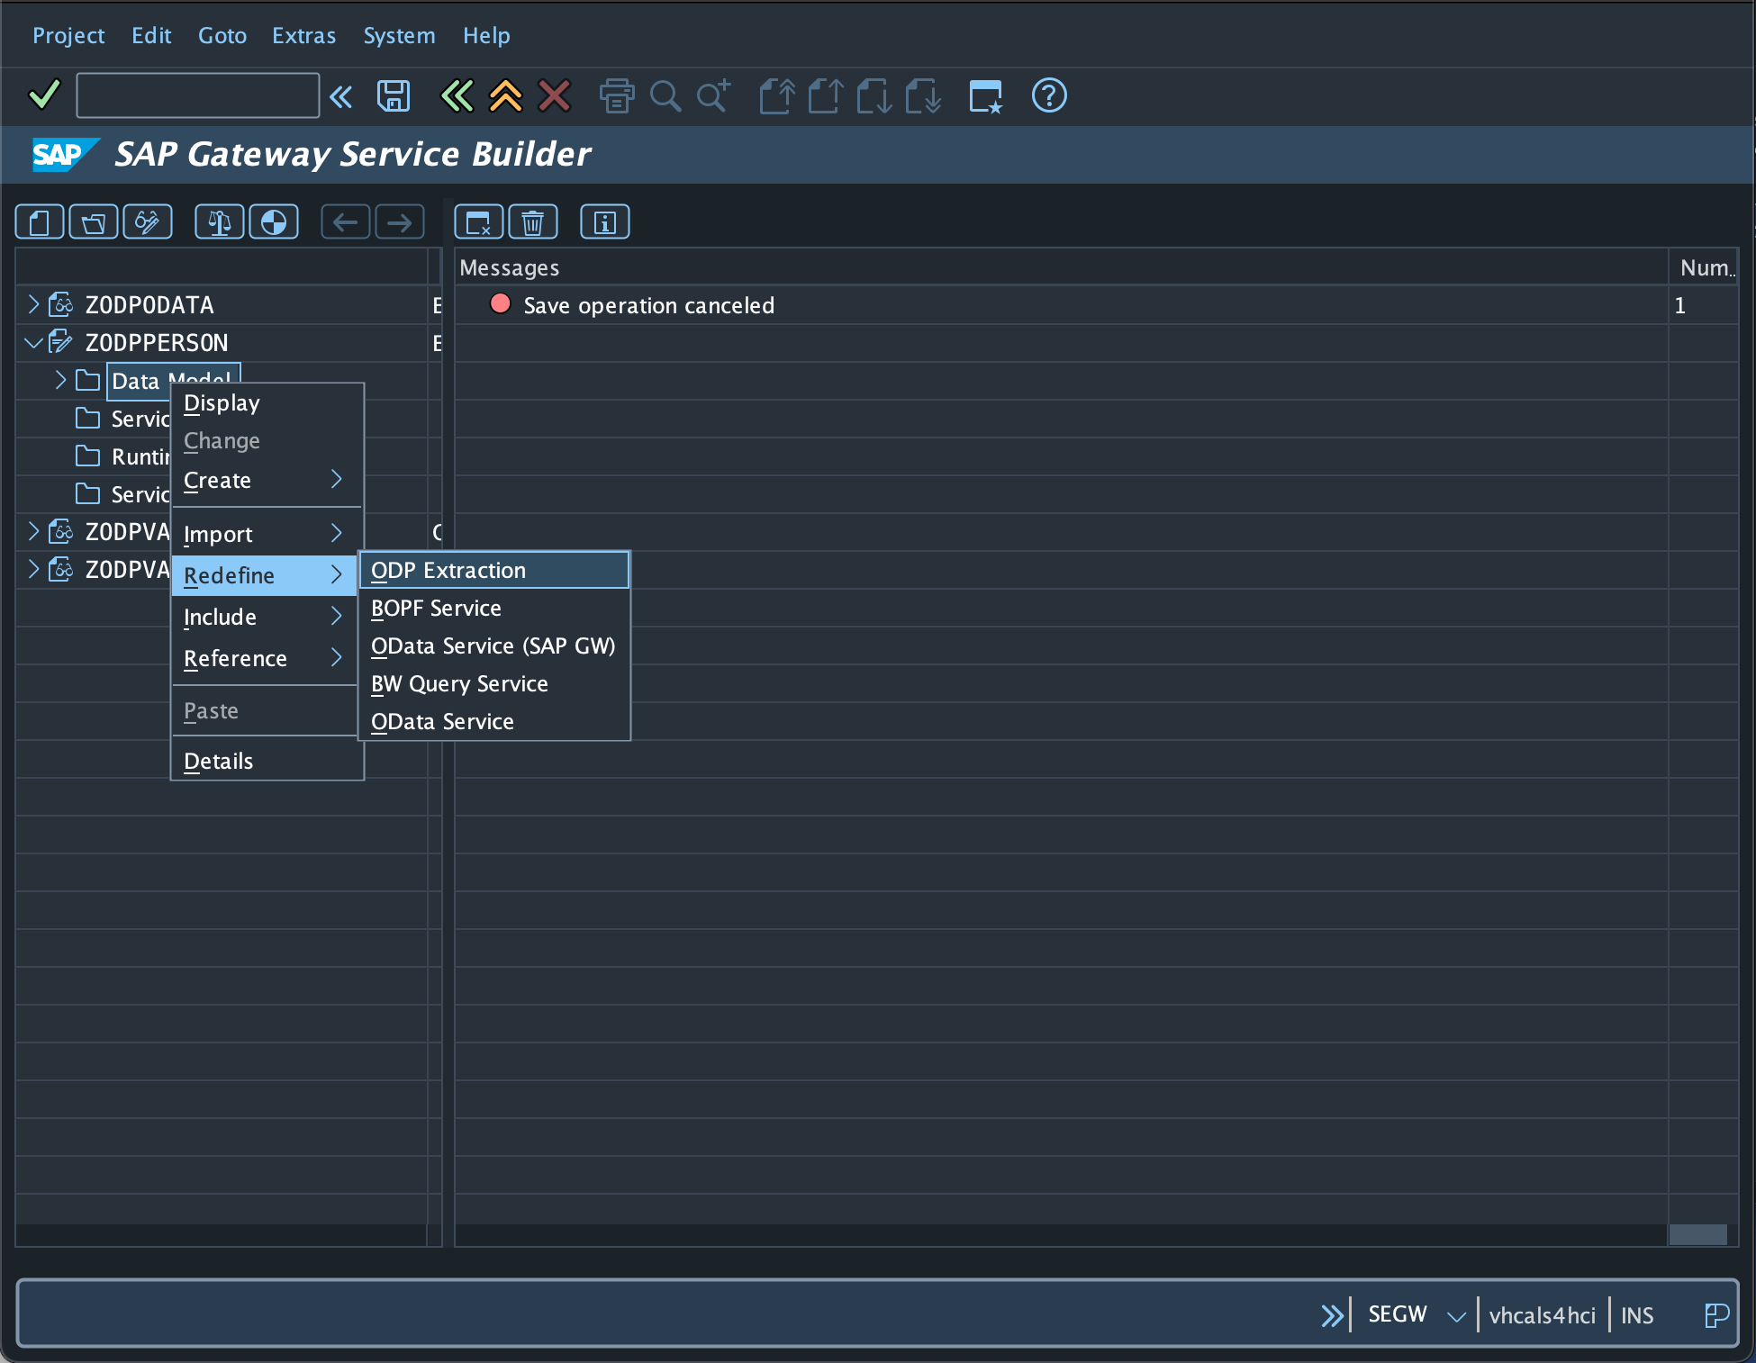Choose BW Query Service option
This screenshot has height=1363, width=1756.
459,684
